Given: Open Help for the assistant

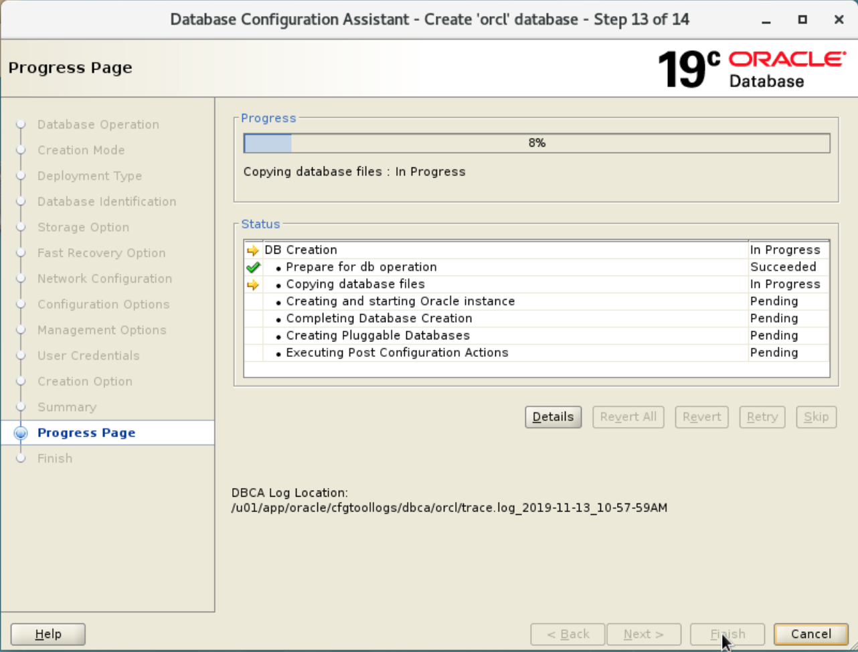Looking at the screenshot, I should (x=48, y=634).
